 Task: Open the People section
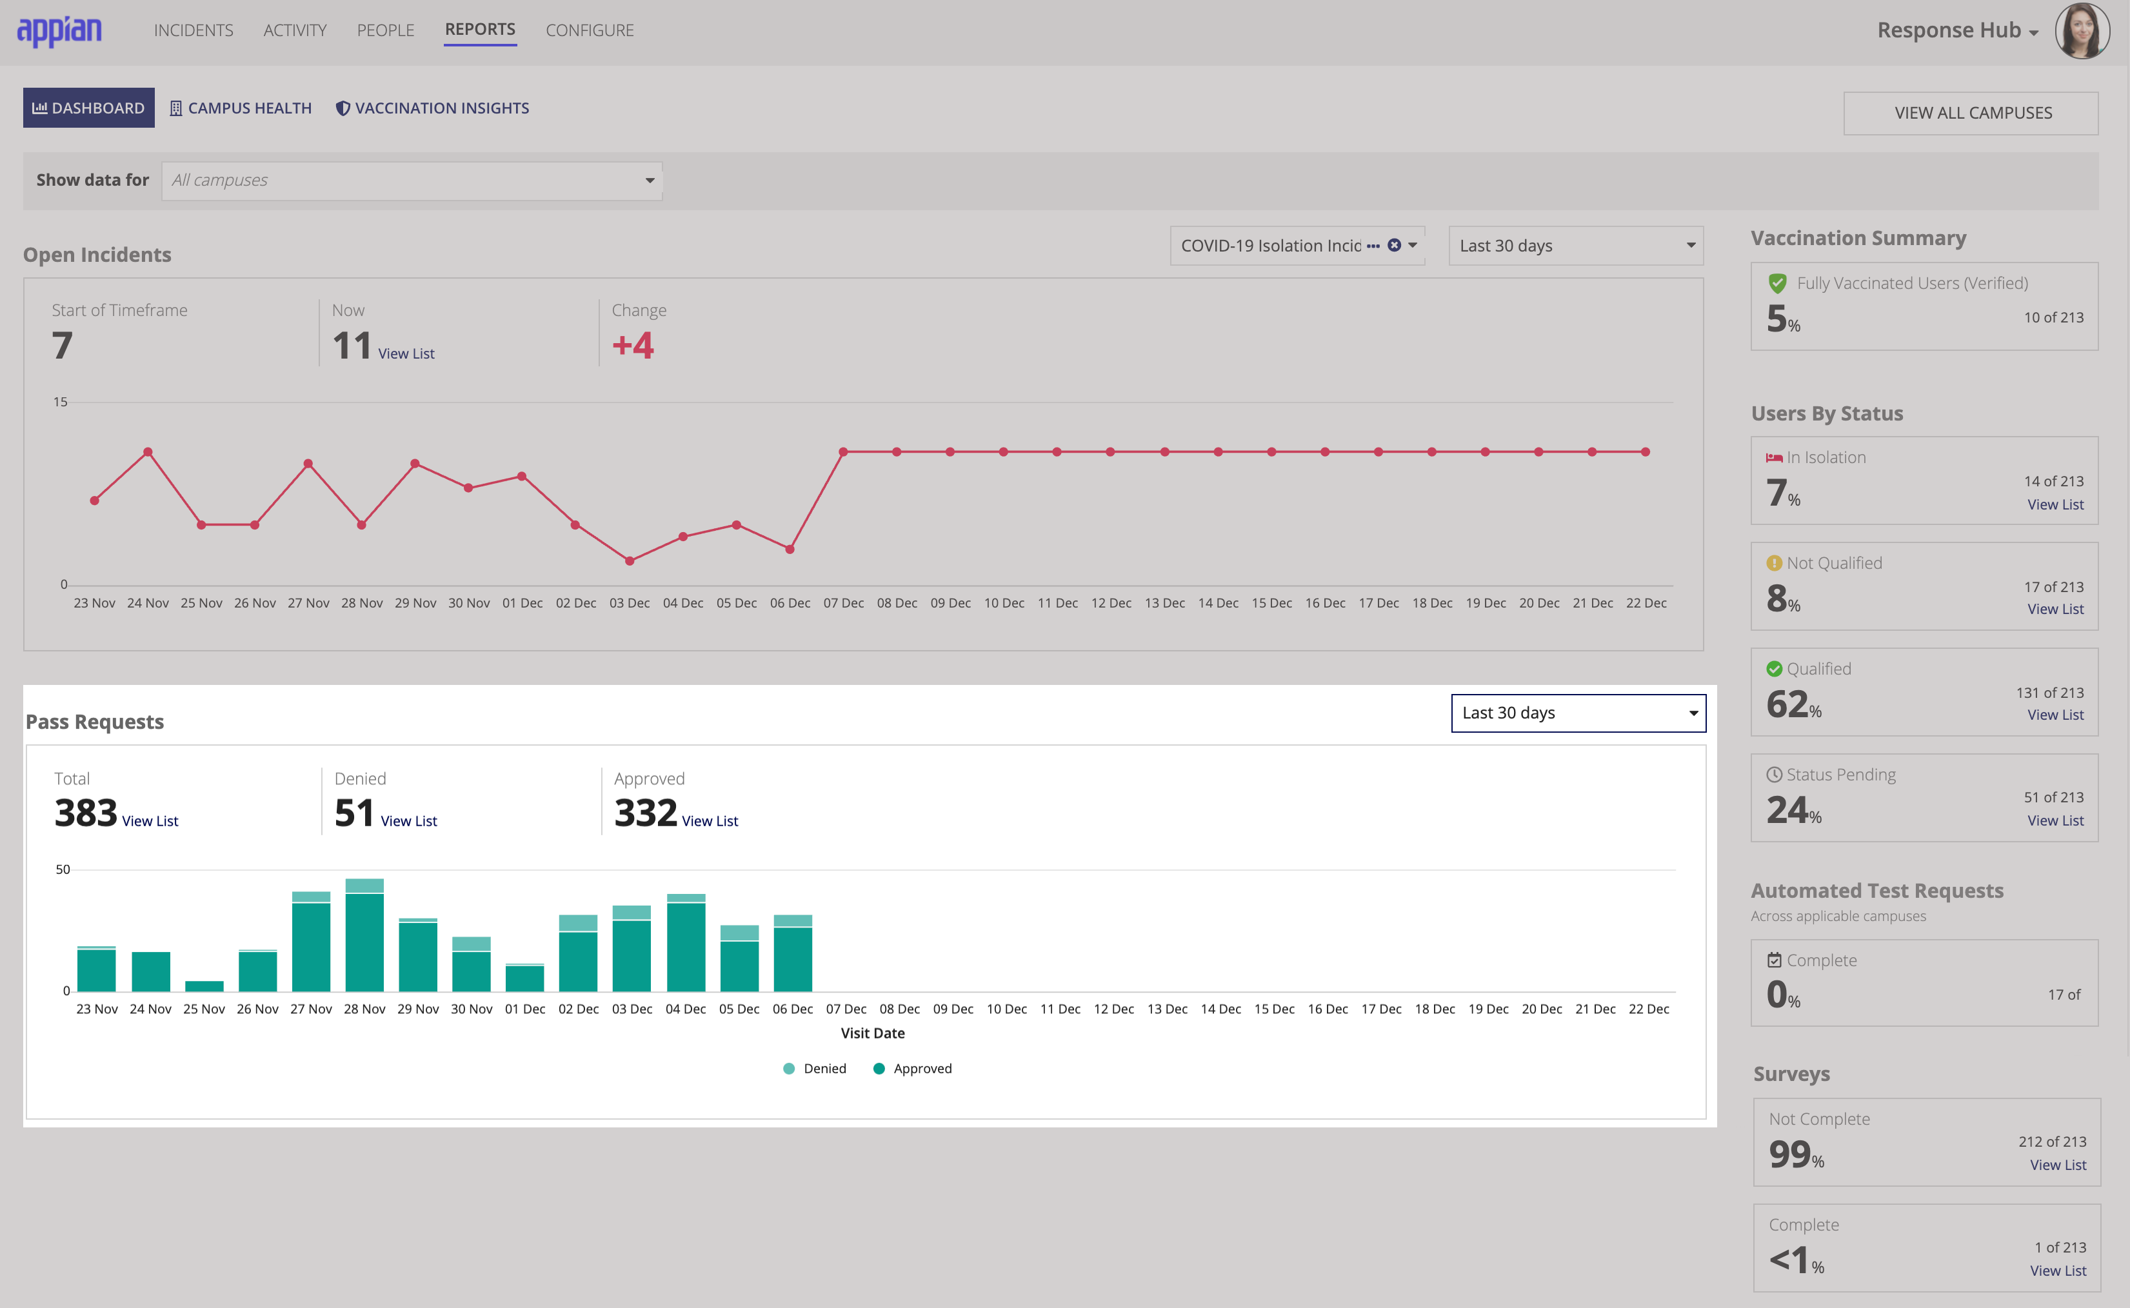(386, 30)
